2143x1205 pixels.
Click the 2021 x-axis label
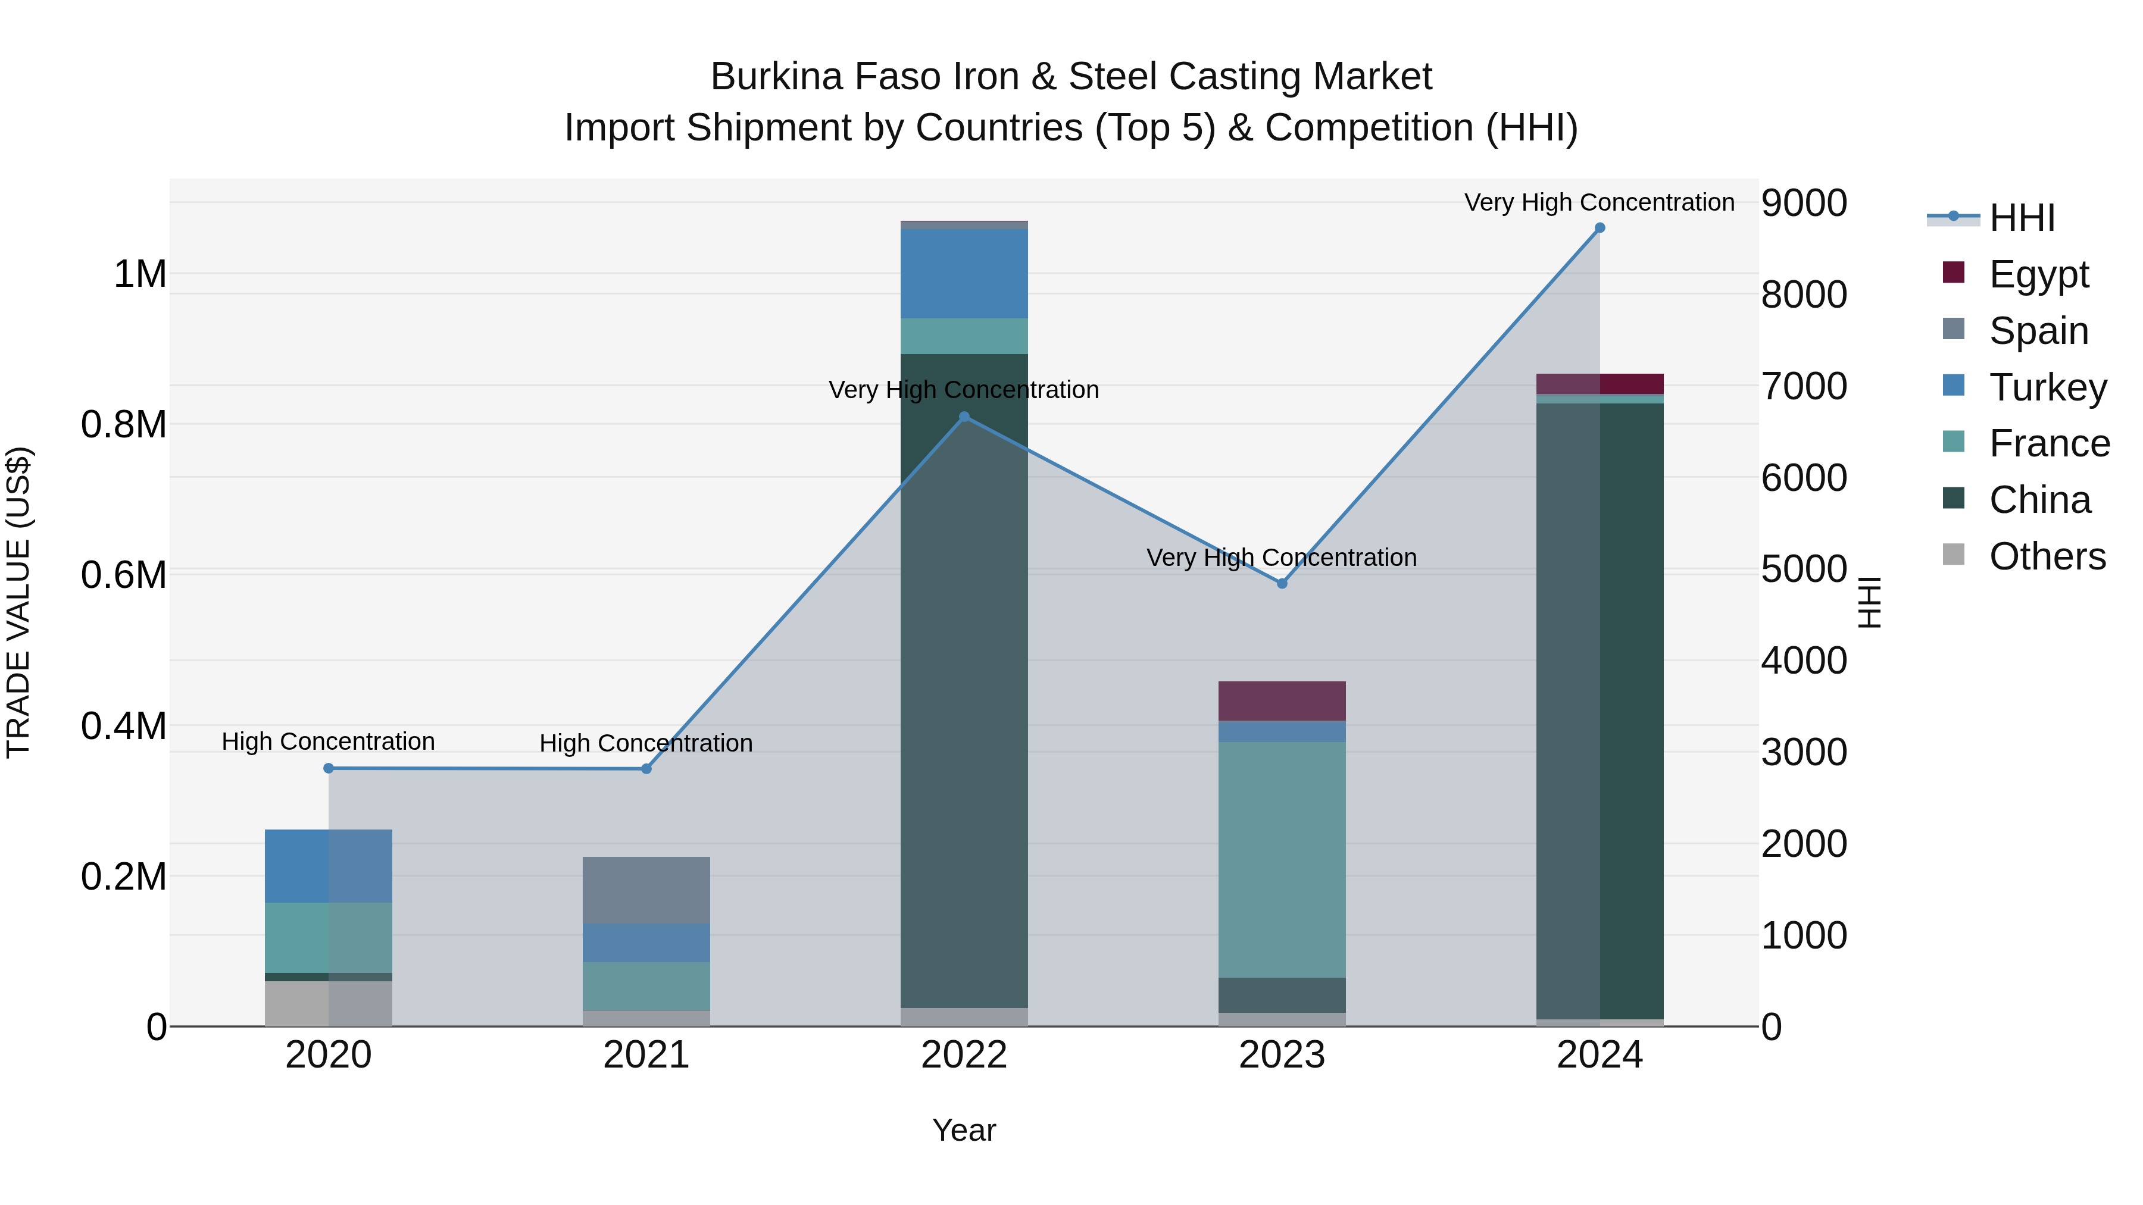click(x=646, y=1055)
